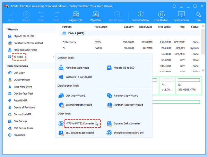
Task: Open Partition Recovery Wizard in popup menu
Action: coord(128,105)
